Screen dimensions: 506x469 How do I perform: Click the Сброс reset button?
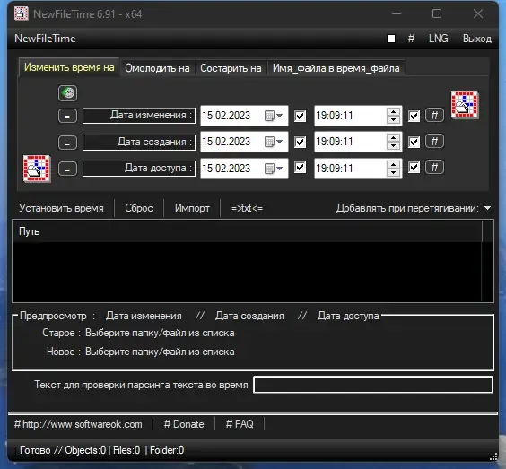click(x=139, y=208)
